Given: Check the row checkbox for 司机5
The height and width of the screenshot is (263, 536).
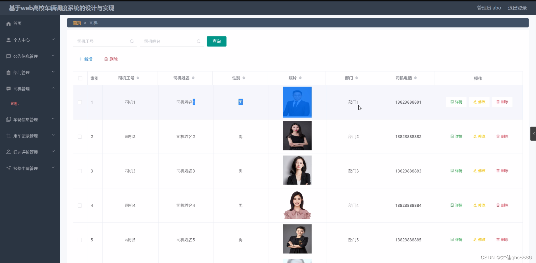Looking at the screenshot, I should point(80,240).
